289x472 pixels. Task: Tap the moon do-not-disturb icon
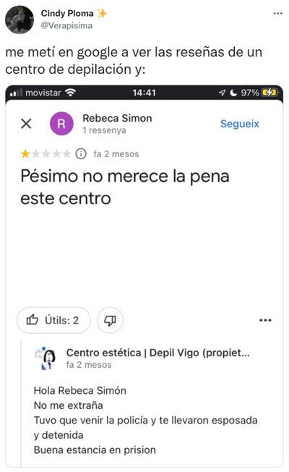233,93
